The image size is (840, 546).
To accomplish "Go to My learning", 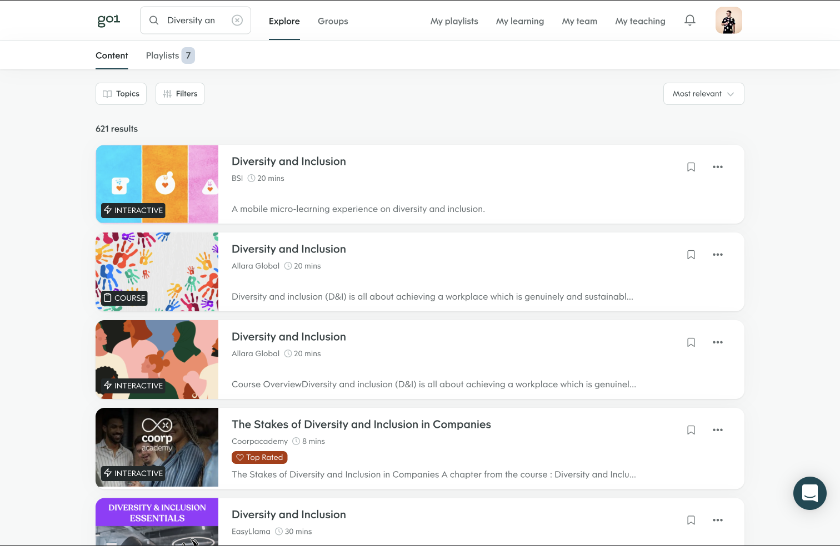I will pos(519,21).
